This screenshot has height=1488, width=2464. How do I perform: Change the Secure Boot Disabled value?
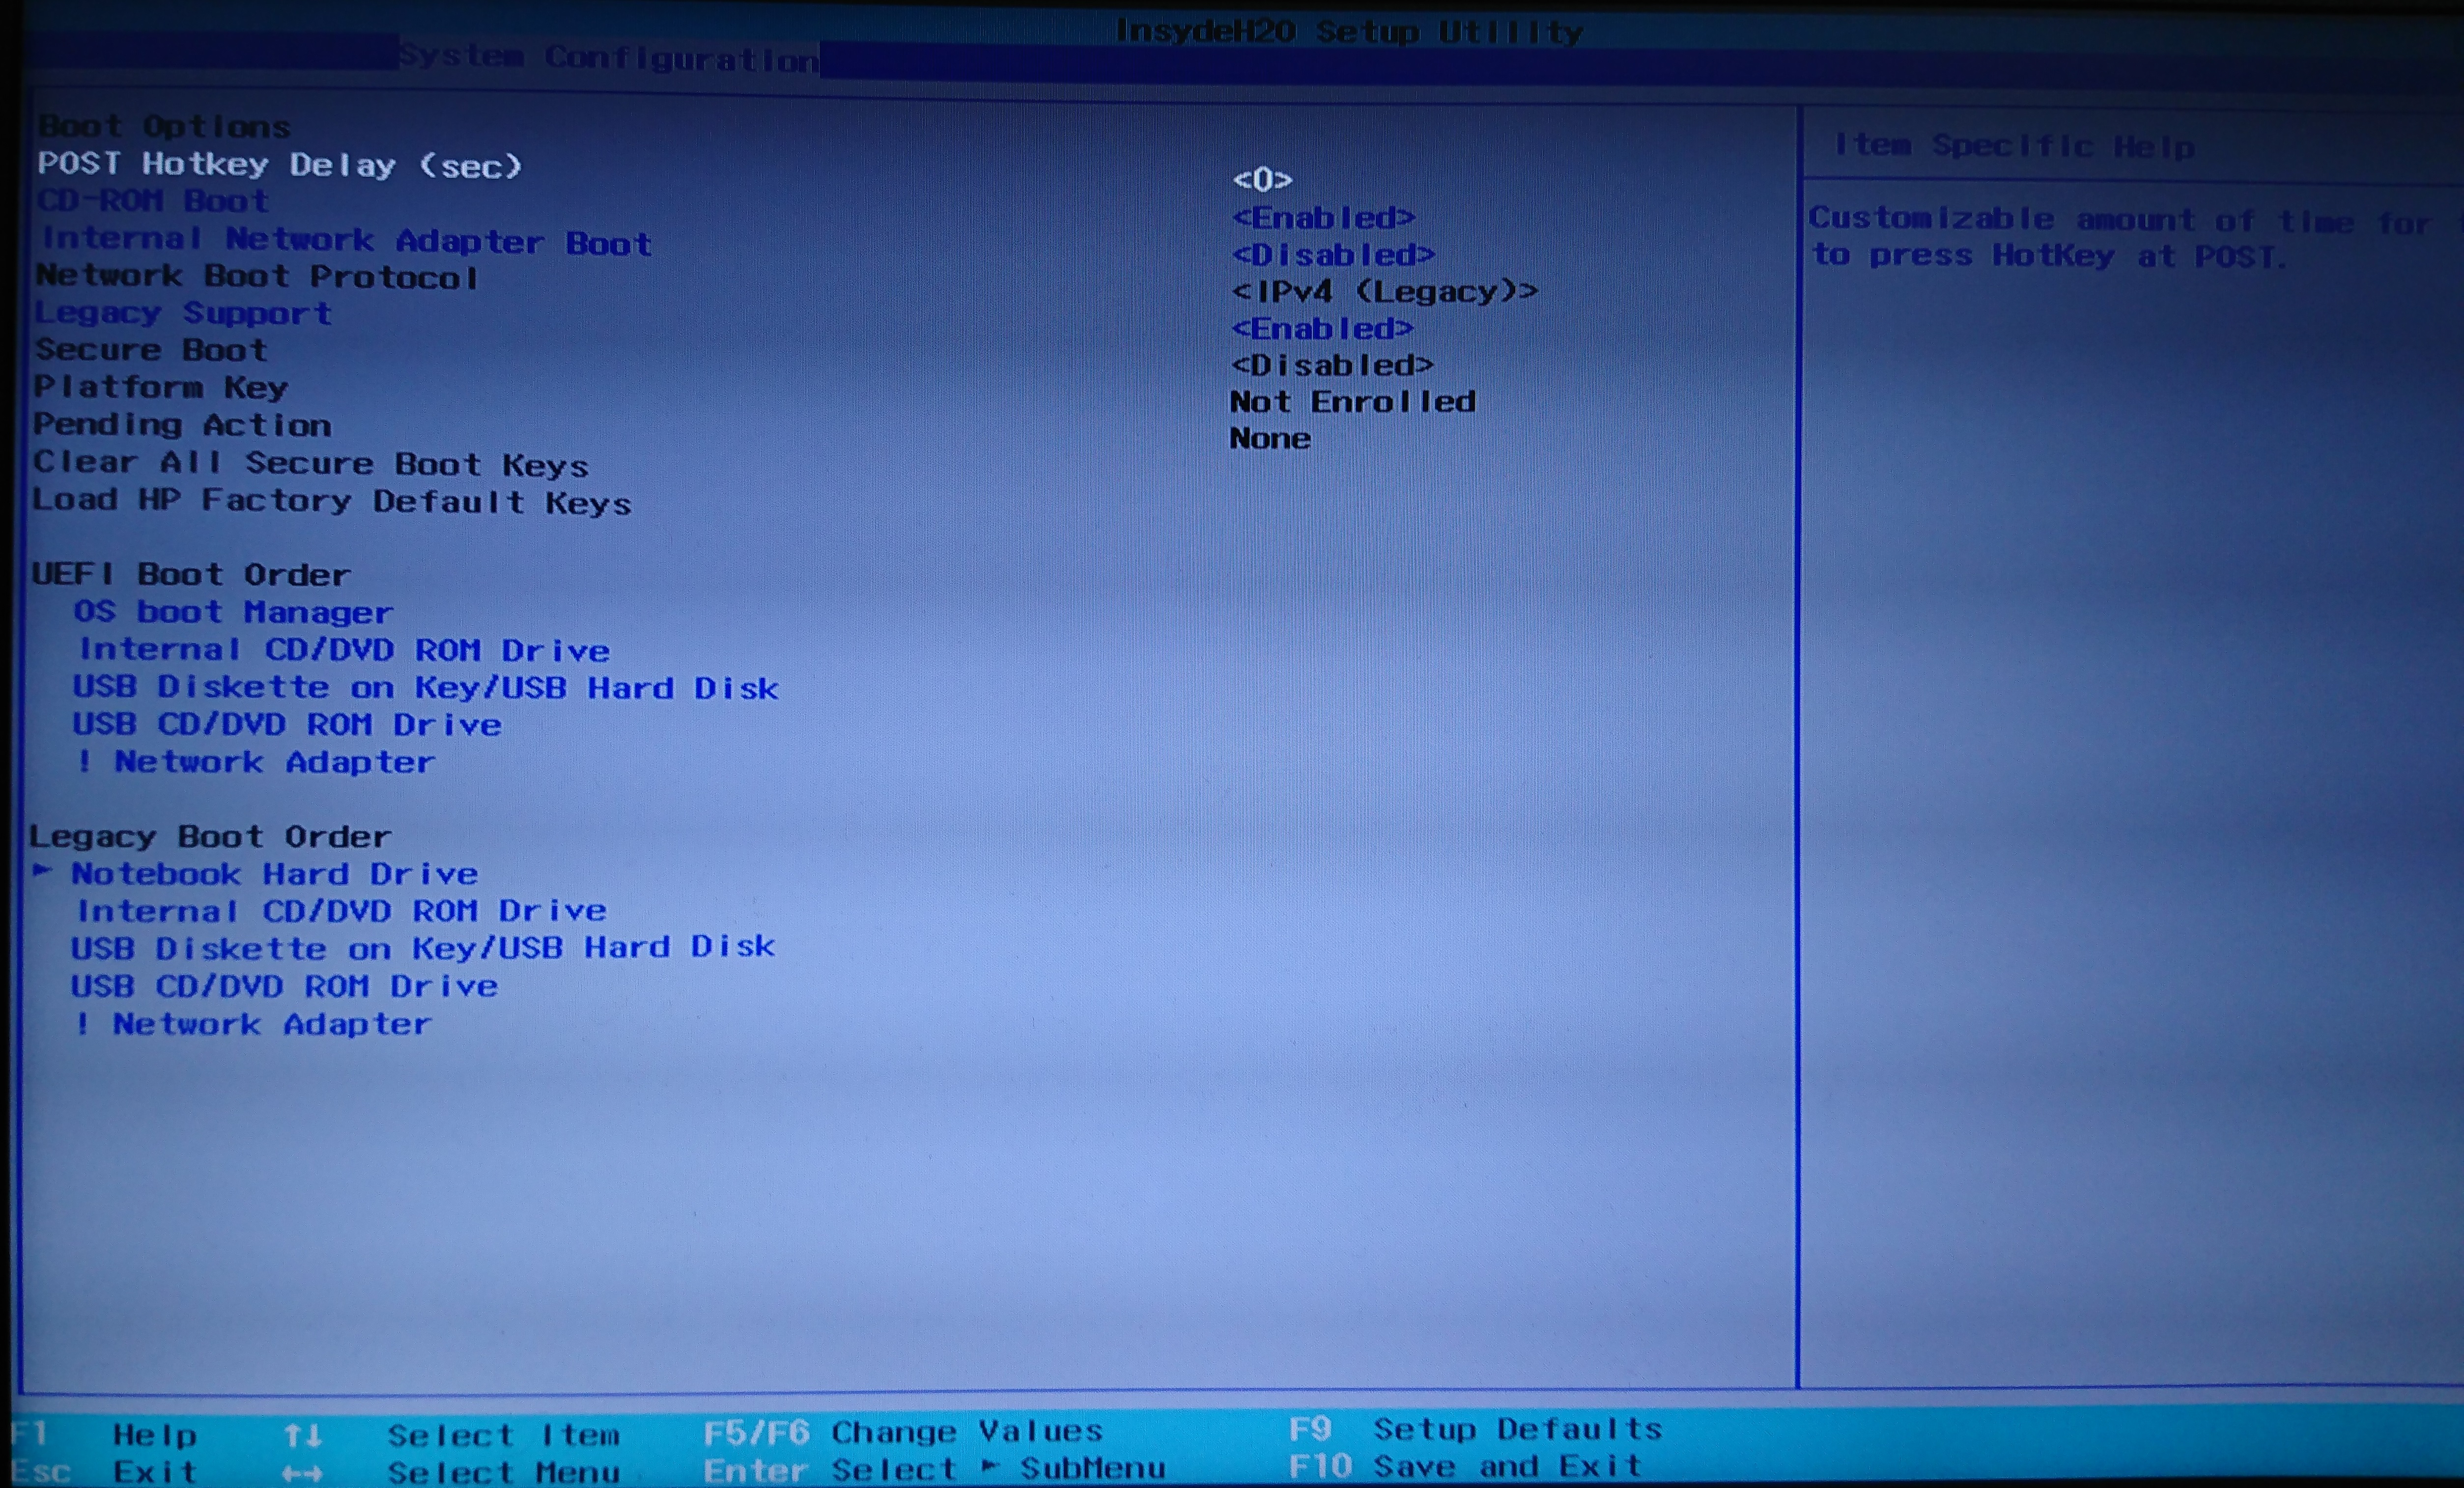click(x=1332, y=365)
